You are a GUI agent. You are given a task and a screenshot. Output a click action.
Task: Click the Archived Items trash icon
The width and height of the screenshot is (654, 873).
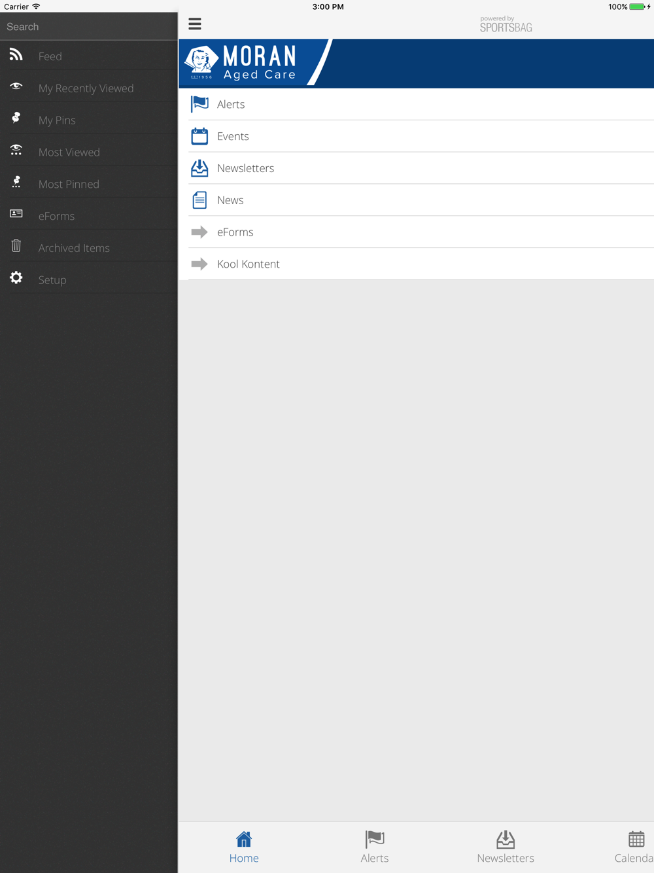tap(16, 246)
